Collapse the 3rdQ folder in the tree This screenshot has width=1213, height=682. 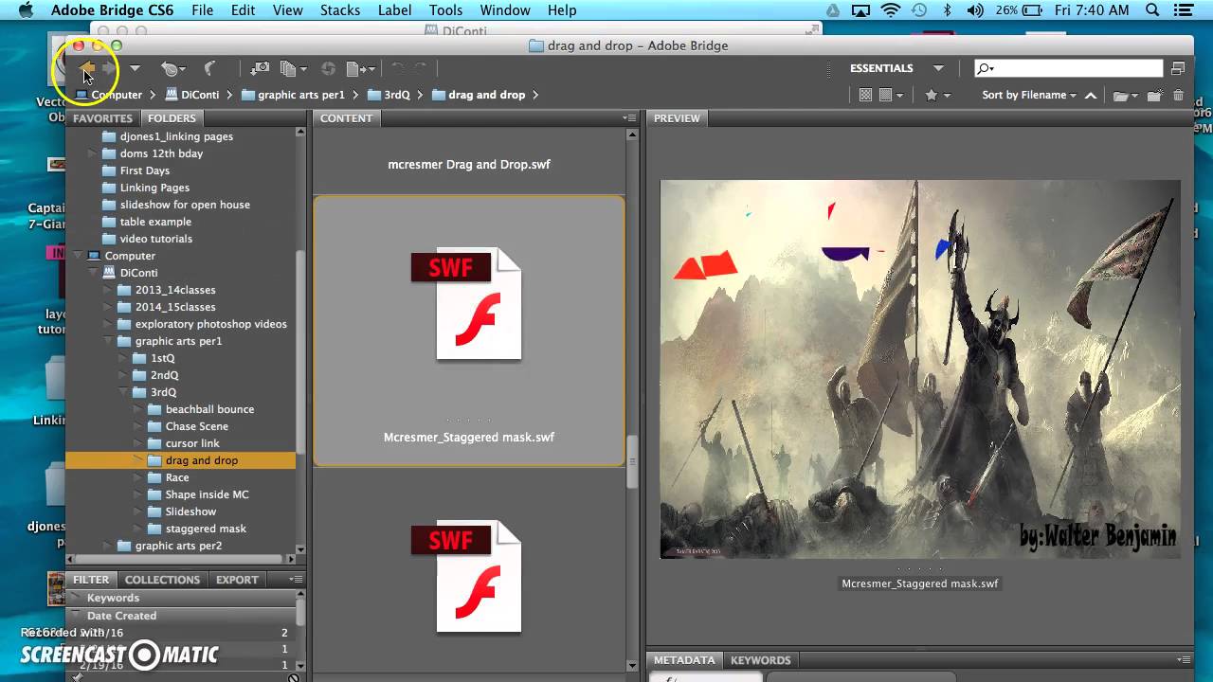(123, 392)
